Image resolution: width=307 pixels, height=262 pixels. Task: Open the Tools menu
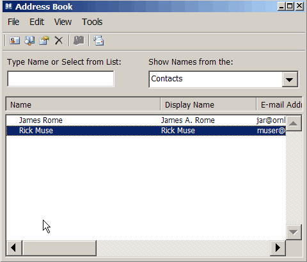point(92,22)
